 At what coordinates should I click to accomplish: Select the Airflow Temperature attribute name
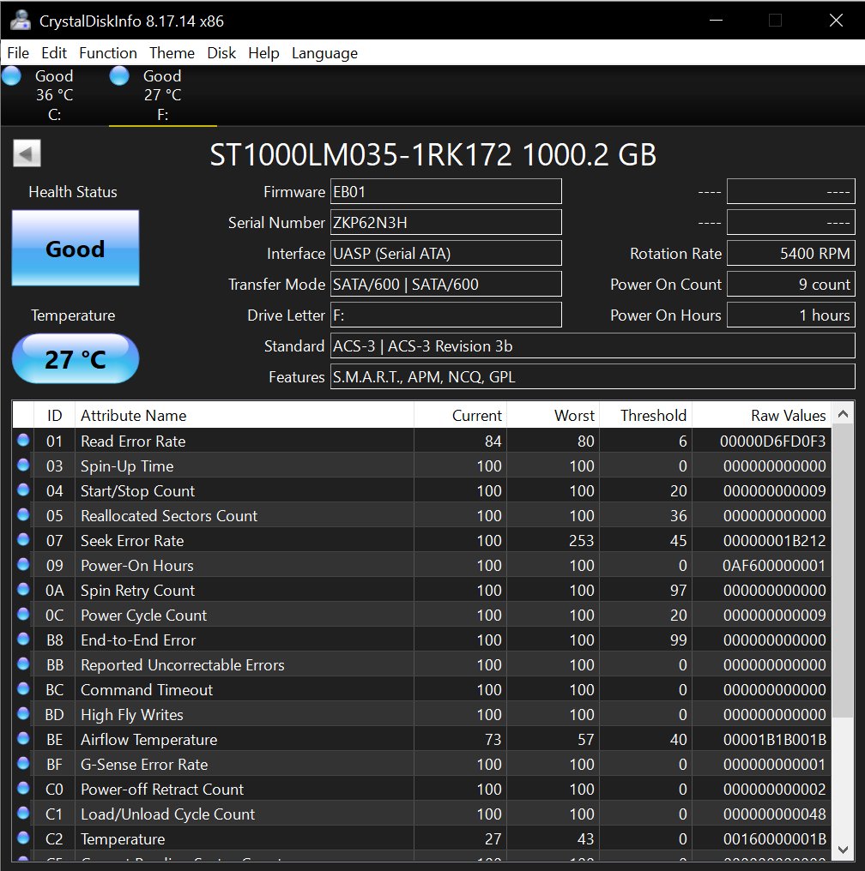(149, 739)
